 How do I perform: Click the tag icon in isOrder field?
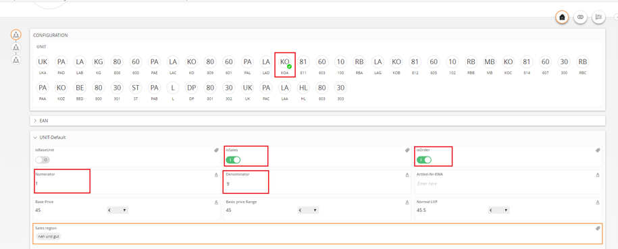click(x=598, y=150)
